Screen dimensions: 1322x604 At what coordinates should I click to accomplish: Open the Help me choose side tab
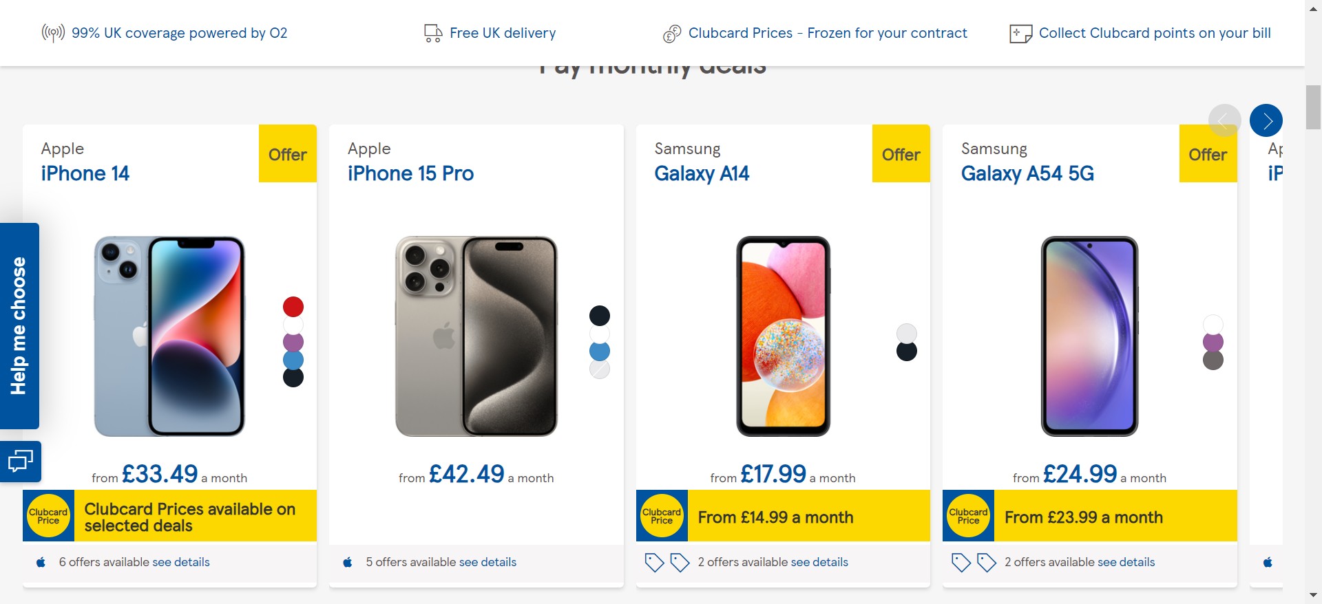click(19, 325)
